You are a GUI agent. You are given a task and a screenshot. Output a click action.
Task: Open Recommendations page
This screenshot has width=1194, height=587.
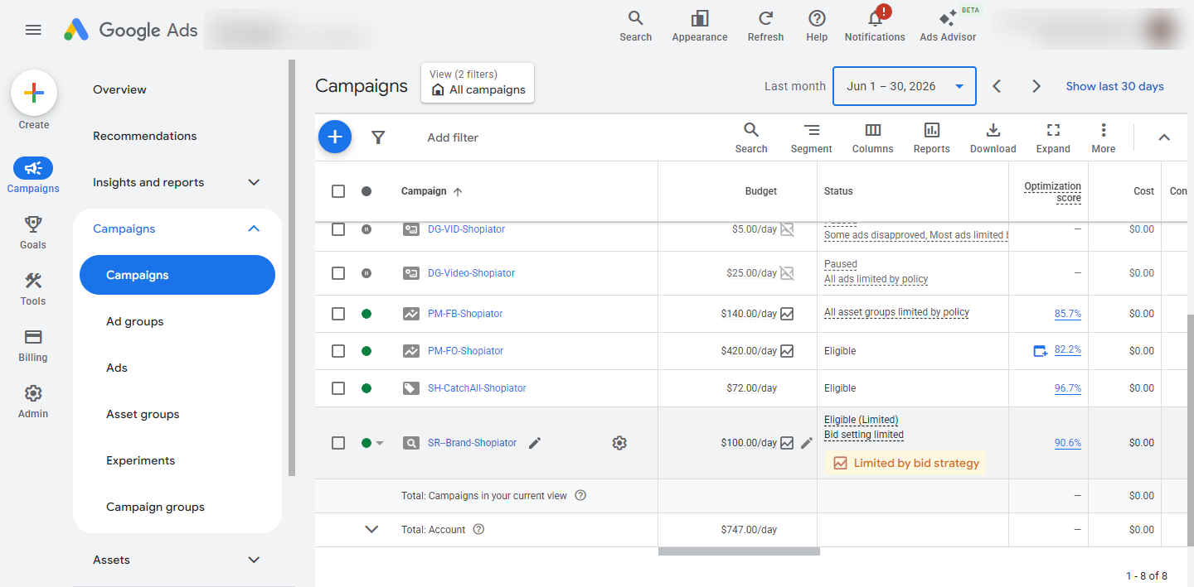point(145,136)
